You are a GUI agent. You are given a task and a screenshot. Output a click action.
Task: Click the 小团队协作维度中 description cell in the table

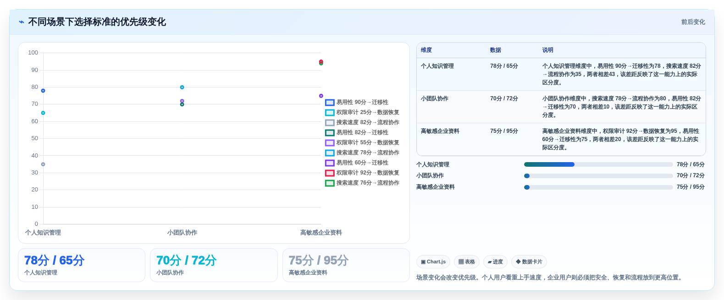(x=621, y=107)
